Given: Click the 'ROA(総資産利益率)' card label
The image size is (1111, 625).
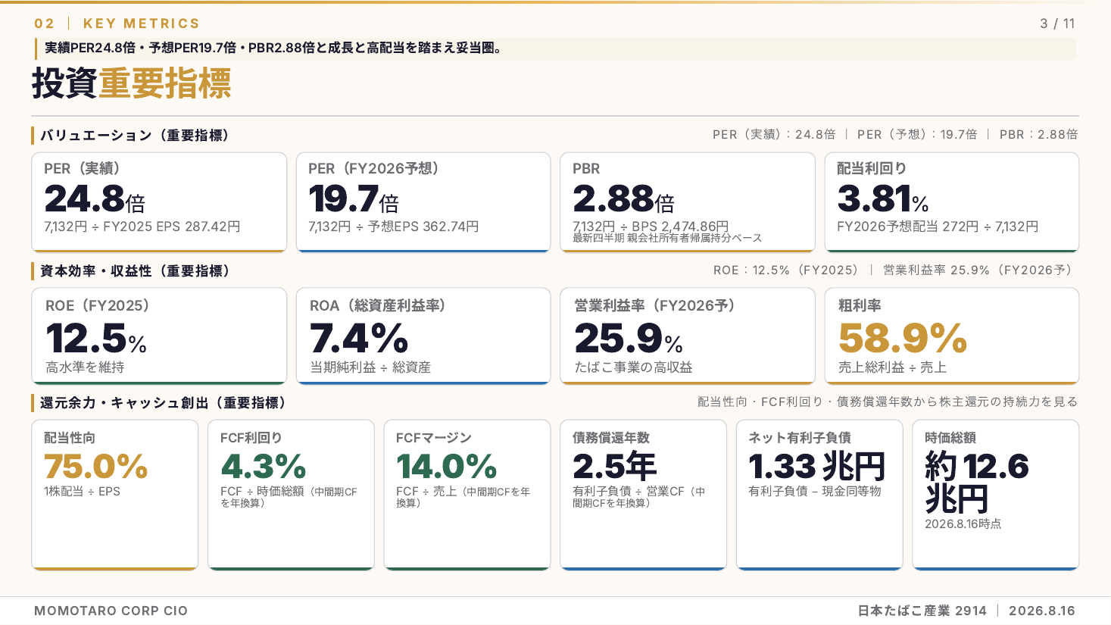Looking at the screenshot, I should point(378,305).
